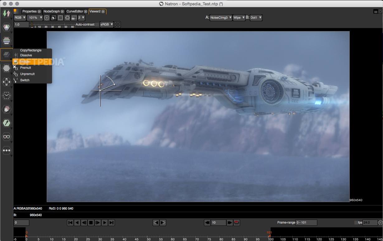The image size is (383, 241).
Task: Open the Other nodes three-dots icon
Action: point(7,150)
